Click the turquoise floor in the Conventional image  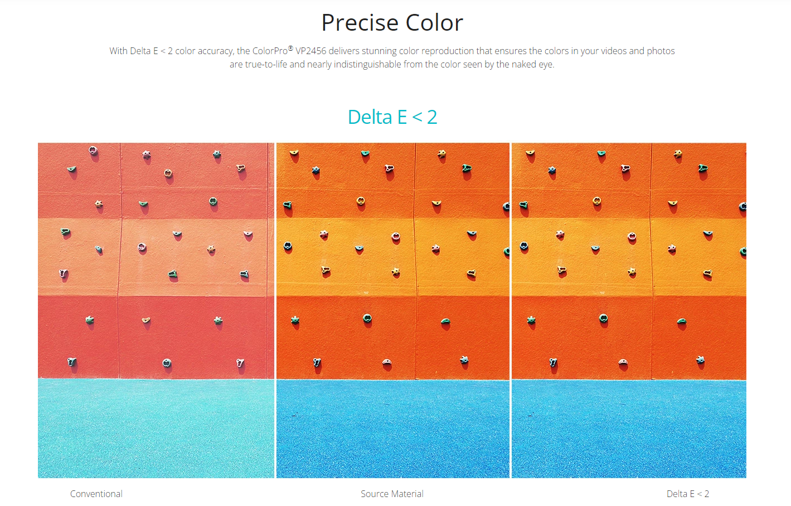point(156,428)
